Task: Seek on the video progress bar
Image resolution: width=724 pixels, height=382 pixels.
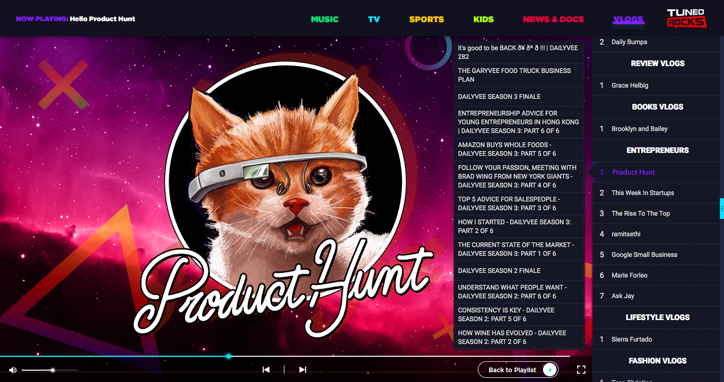Action: [285, 356]
